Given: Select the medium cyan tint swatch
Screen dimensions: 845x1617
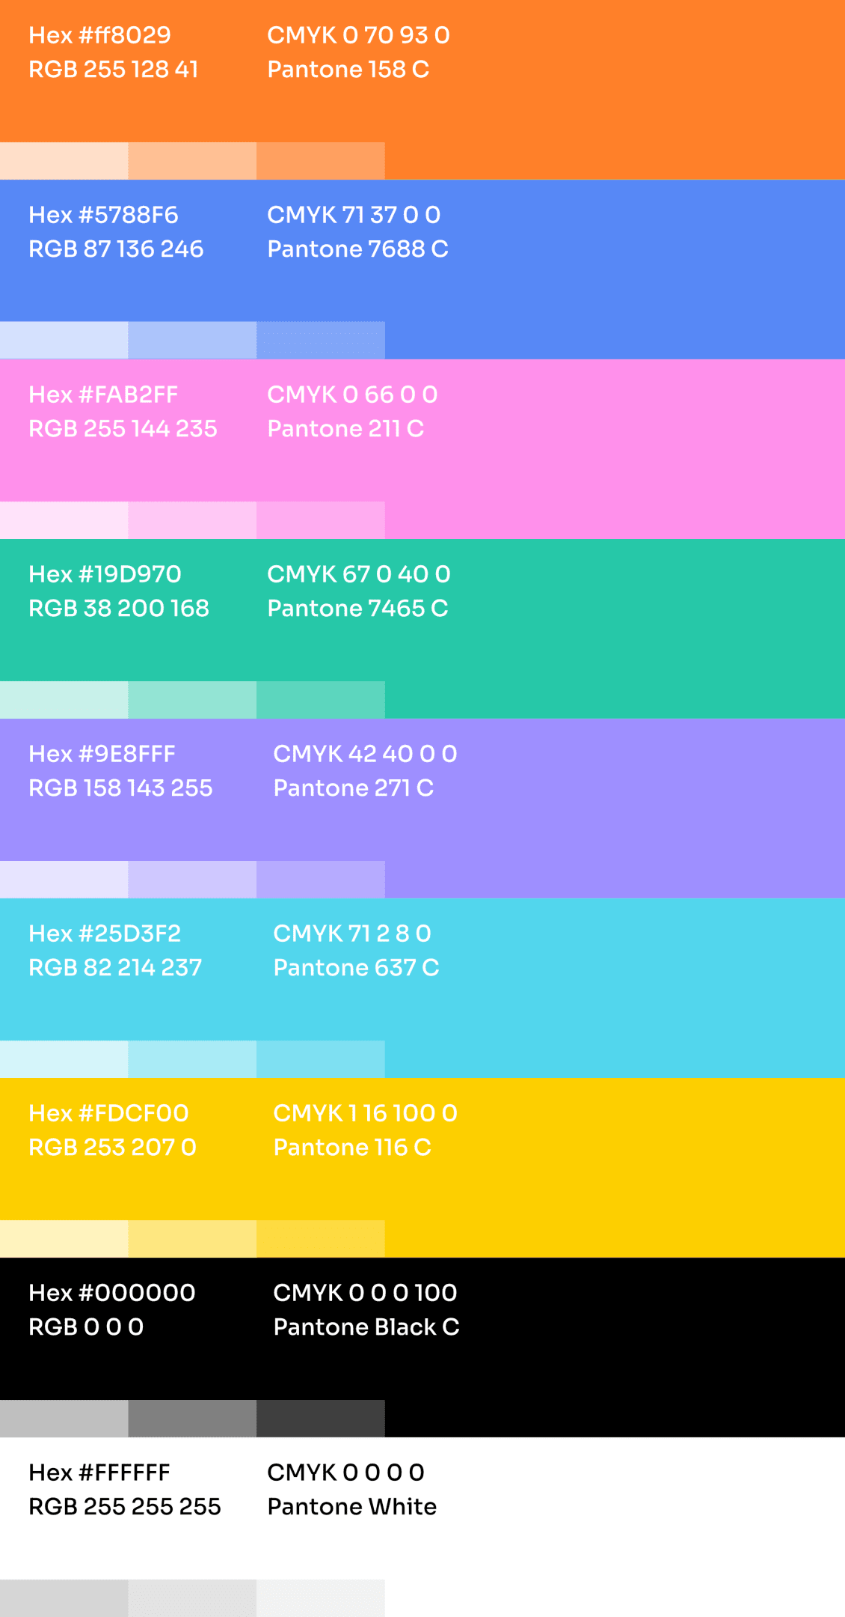Looking at the screenshot, I should (192, 1059).
